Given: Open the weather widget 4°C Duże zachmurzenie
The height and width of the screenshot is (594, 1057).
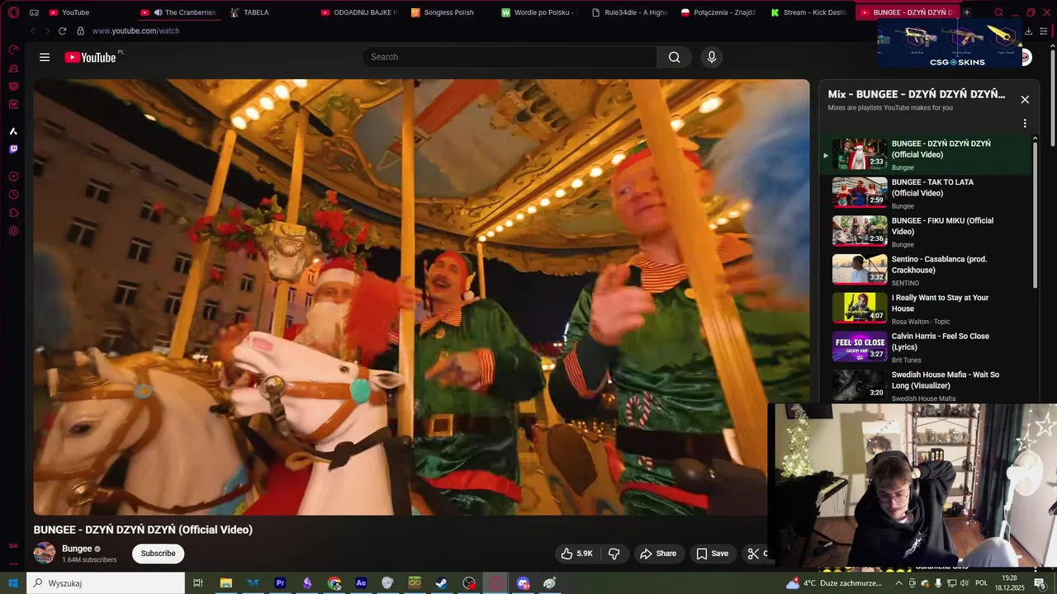Looking at the screenshot, I should click(x=834, y=583).
